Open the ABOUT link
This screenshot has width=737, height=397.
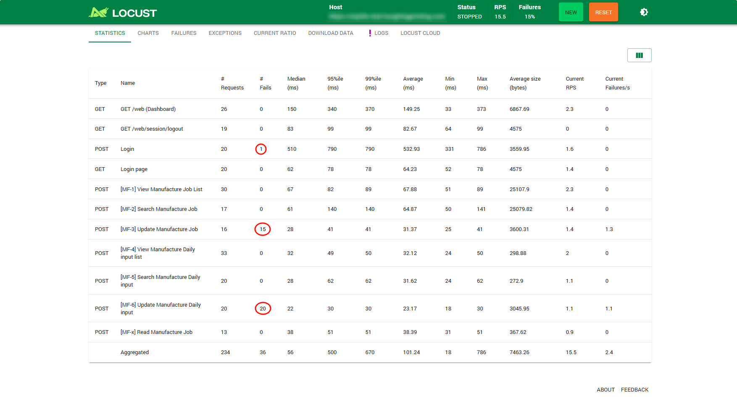605,389
